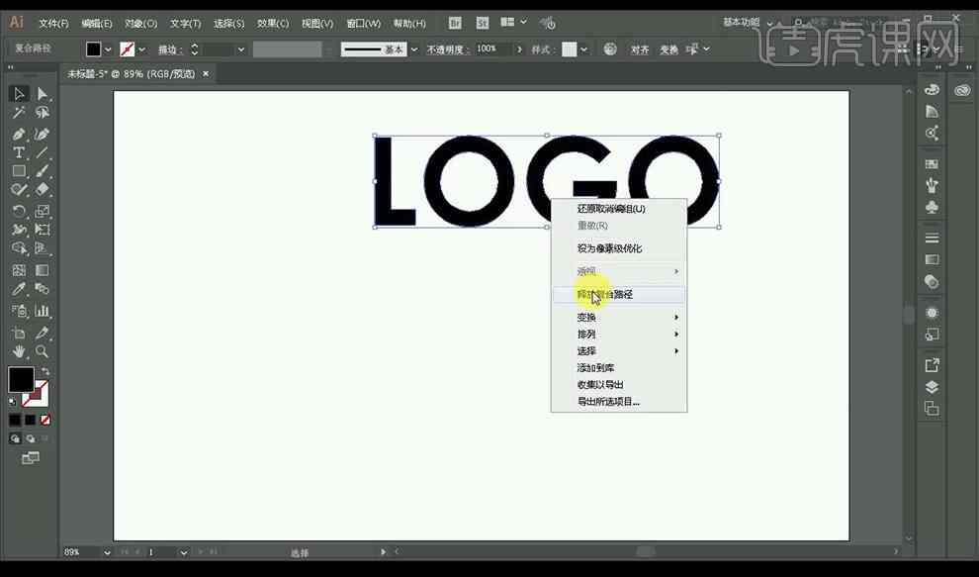Viewport: 979px width, 577px height.
Task: Select the Type tool
Action: click(19, 152)
